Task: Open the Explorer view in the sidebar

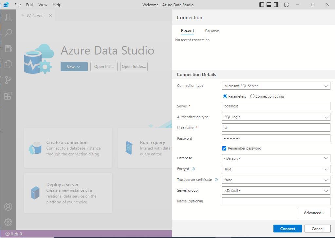Action: [x=8, y=64]
